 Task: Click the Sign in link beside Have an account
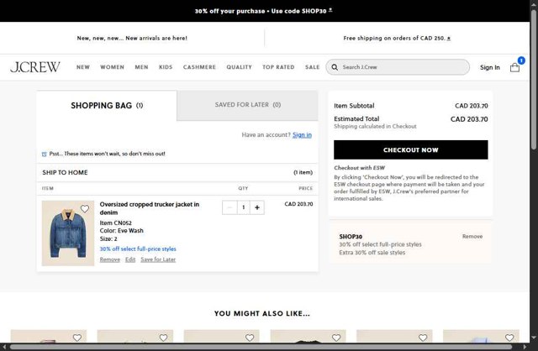[x=302, y=135]
